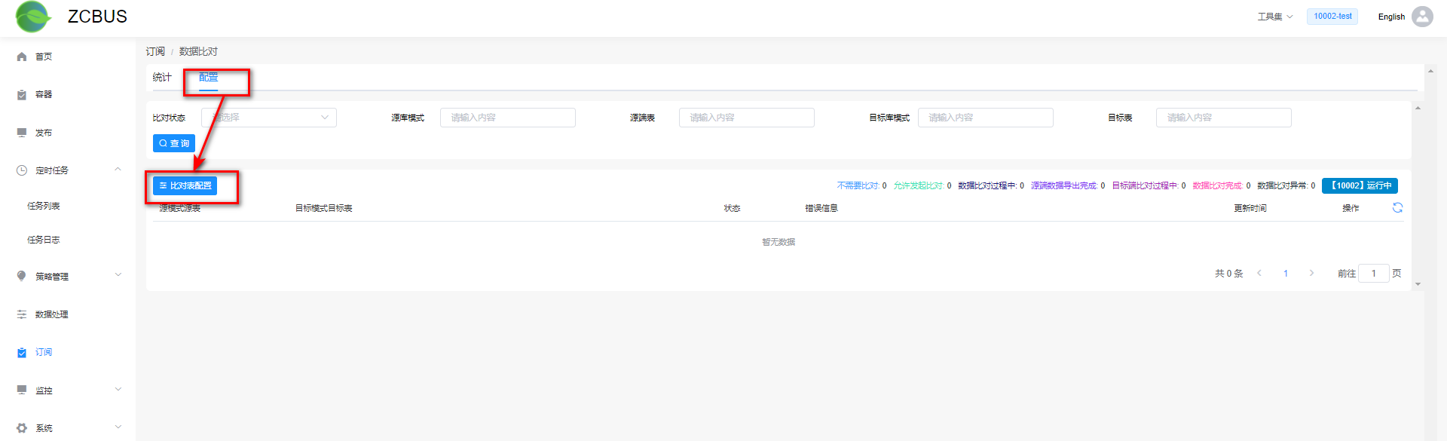Expand the 系统 sidebar section
1447x441 pixels.
[118, 427]
